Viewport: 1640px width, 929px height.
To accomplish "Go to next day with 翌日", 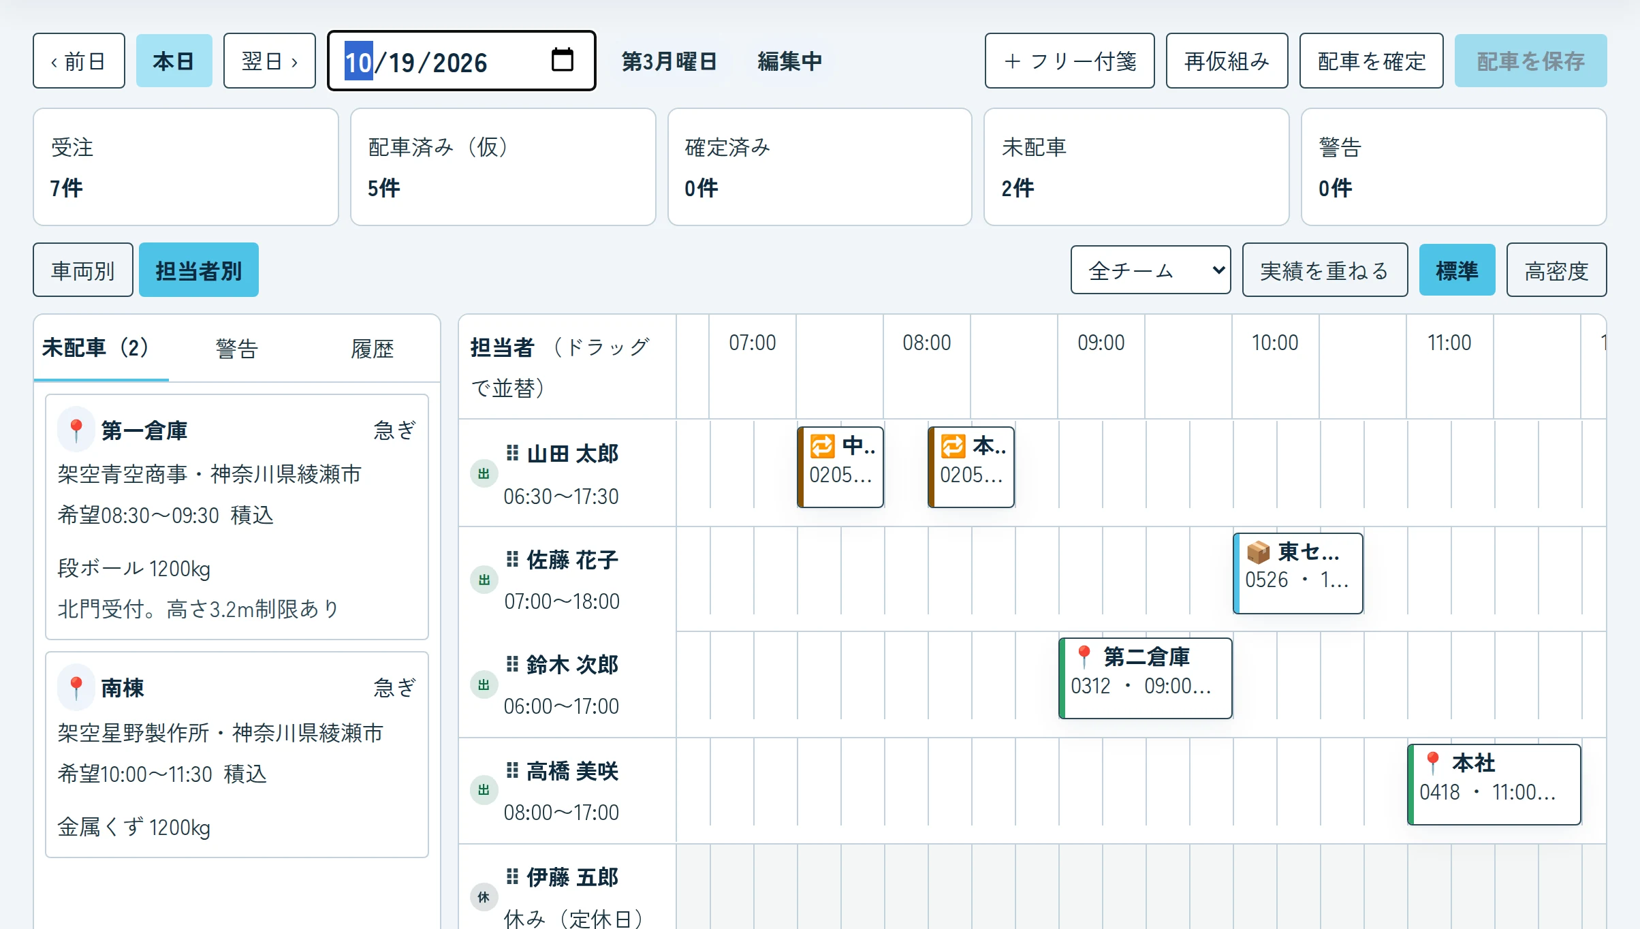I will click(x=270, y=61).
